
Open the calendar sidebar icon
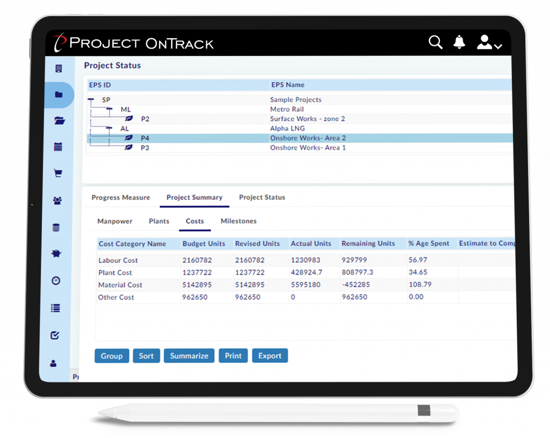pyautogui.click(x=58, y=147)
